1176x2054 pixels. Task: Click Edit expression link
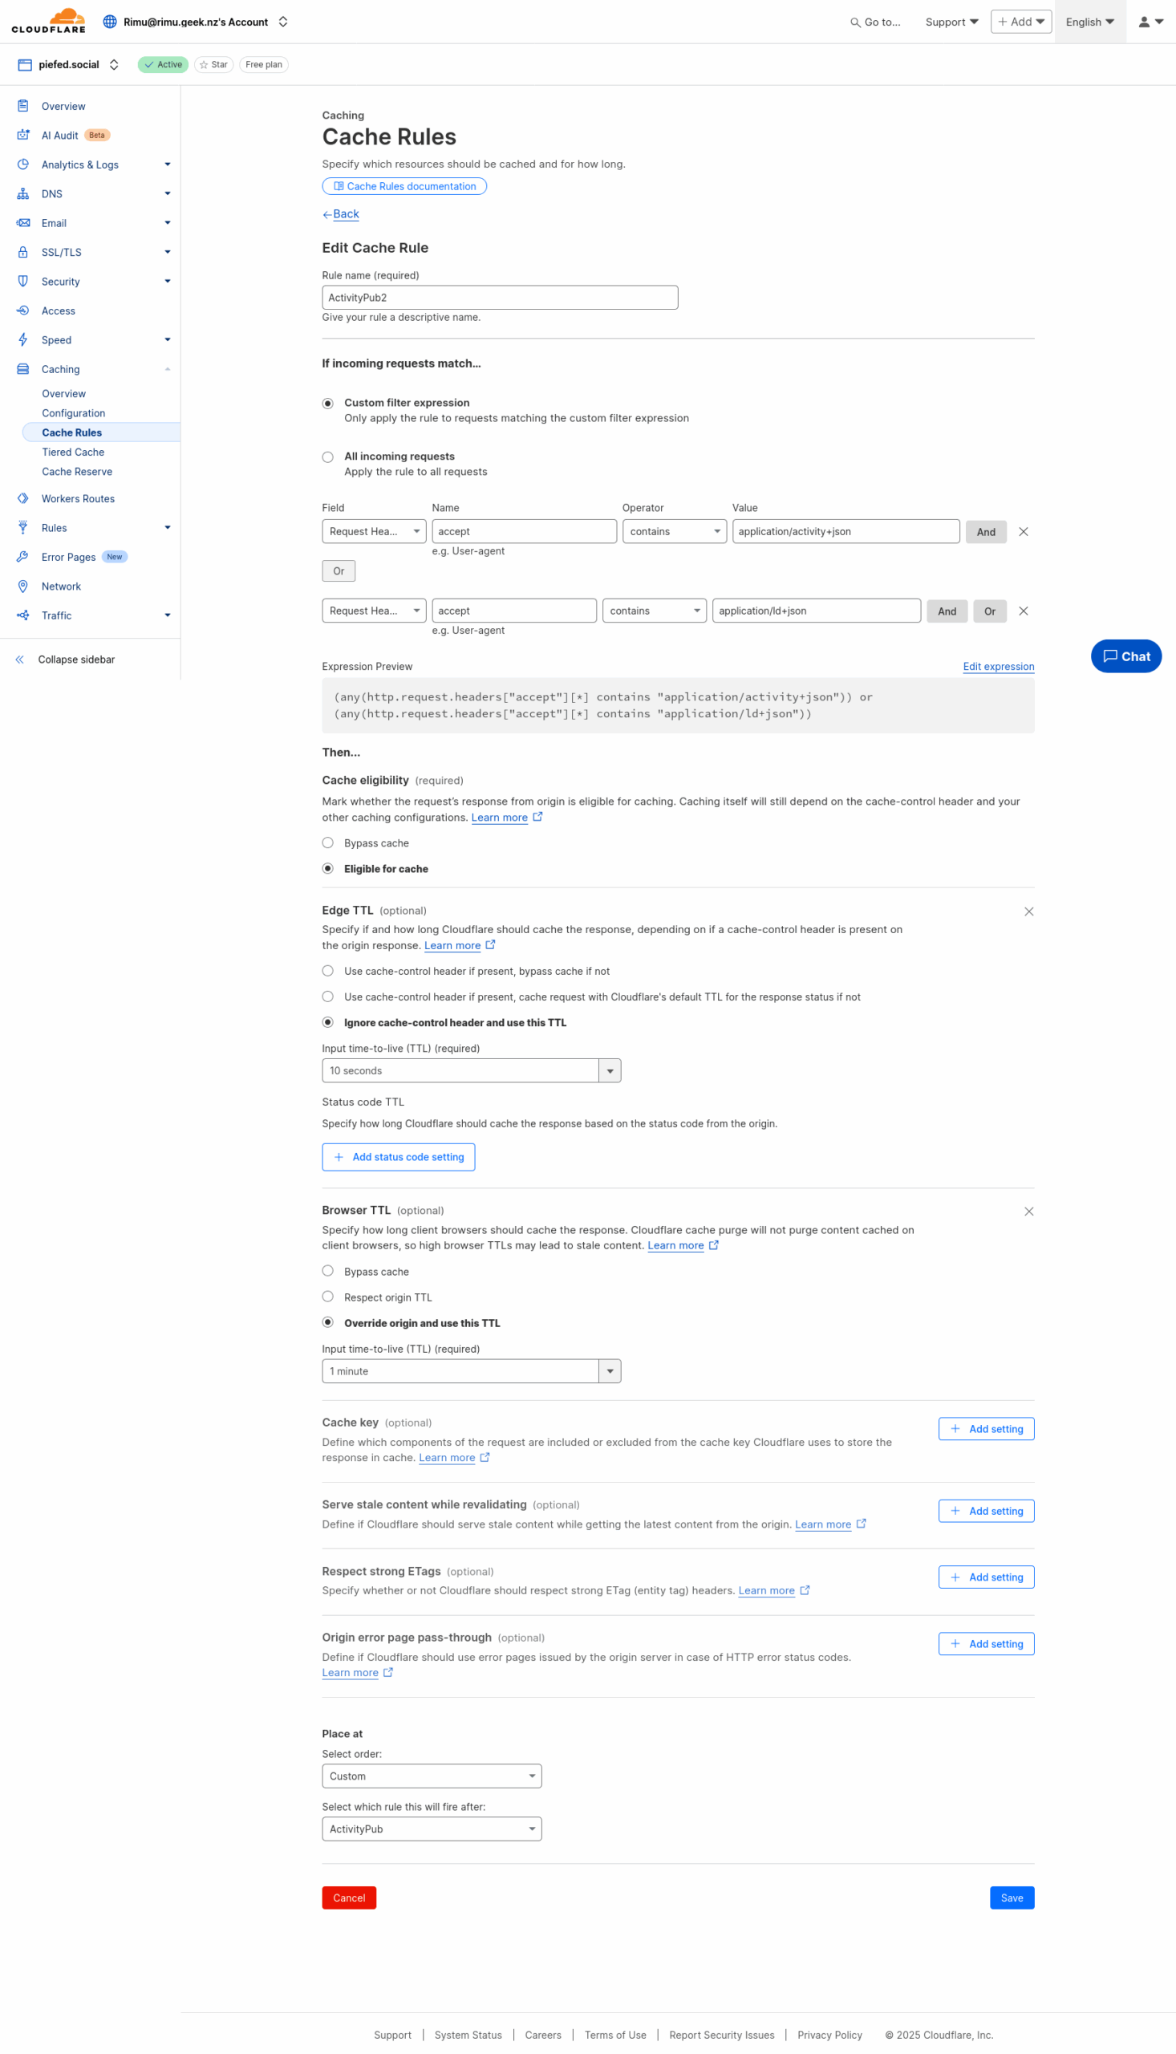tap(998, 667)
